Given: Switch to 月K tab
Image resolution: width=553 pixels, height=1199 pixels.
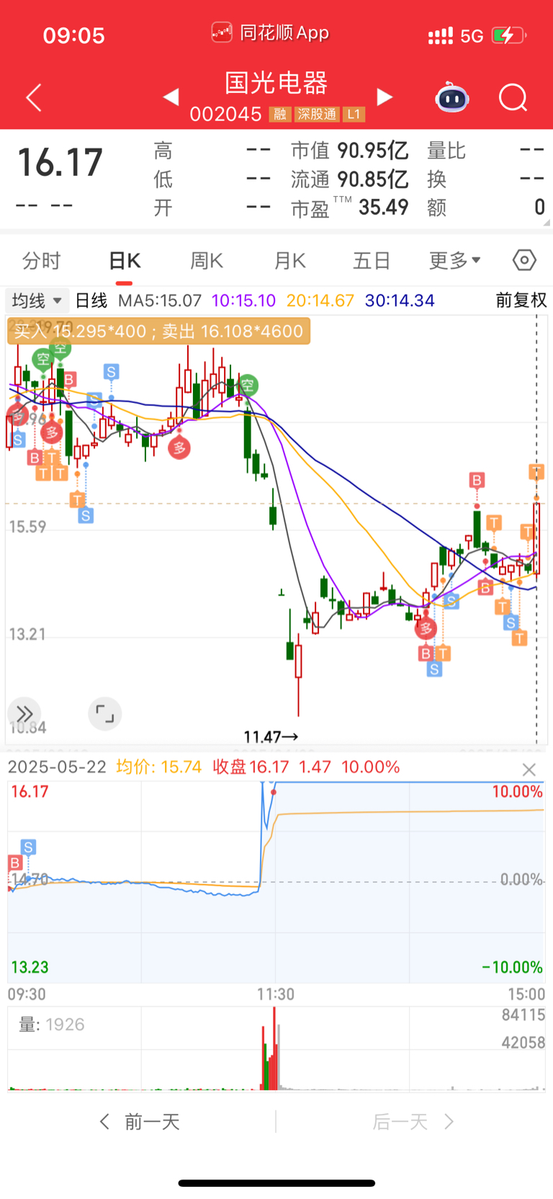Looking at the screenshot, I should point(289,260).
